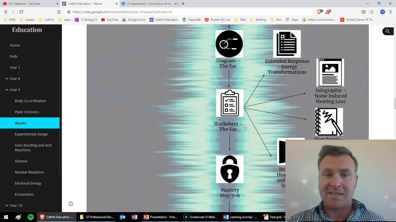This screenshot has width=396, height=222.
Task: Click the Mastery Stop 5-6 label
Action: [x=230, y=193]
